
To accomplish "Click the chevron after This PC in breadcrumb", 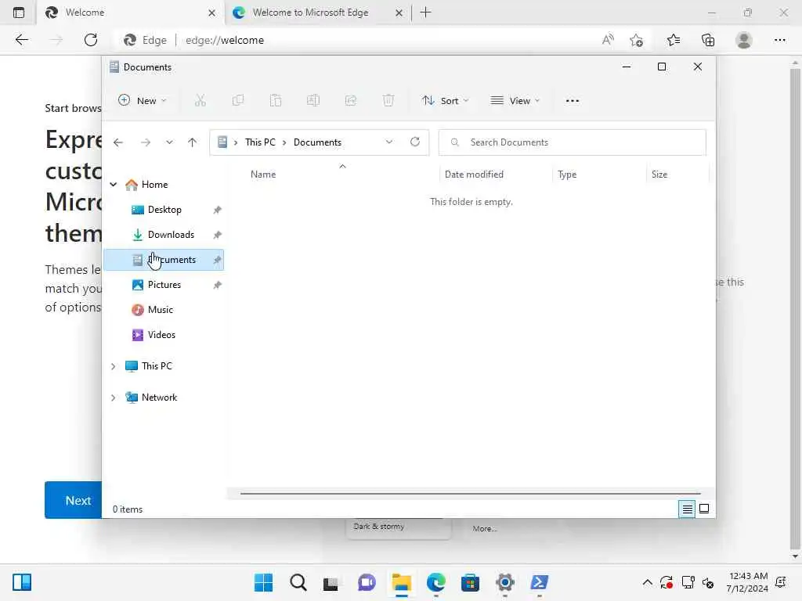I will click(x=284, y=142).
